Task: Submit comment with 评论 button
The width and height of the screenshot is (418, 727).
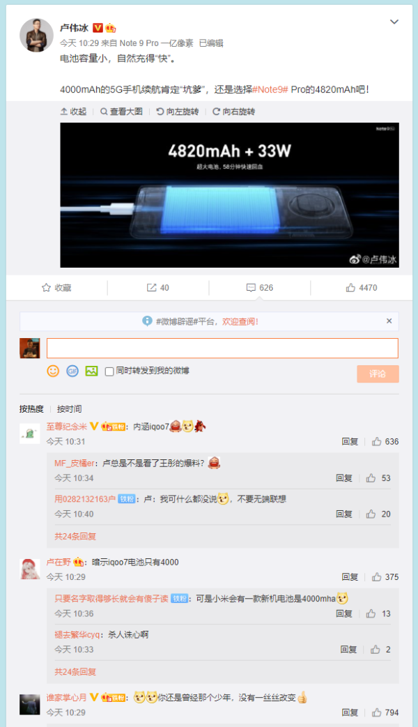Action: 378,374
